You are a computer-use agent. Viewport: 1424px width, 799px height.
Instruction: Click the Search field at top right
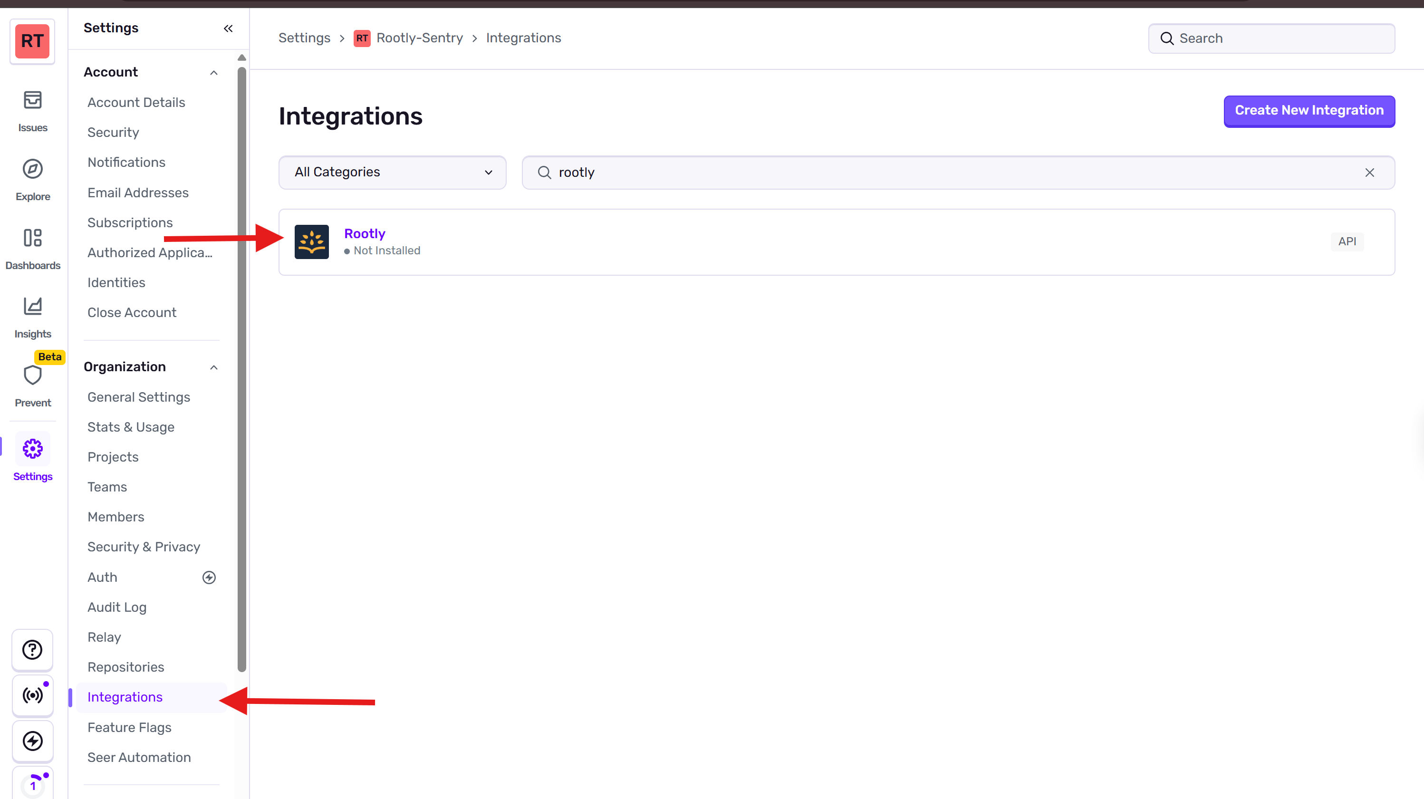pos(1271,38)
